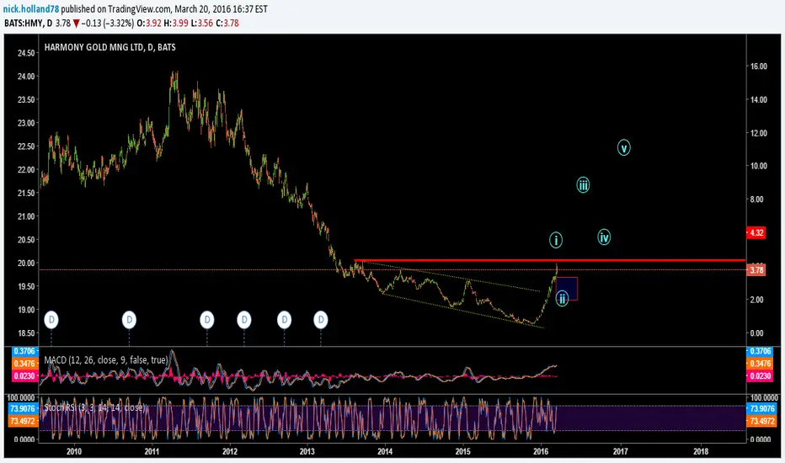Click the MACD (12, 26, close, 9) indicator label
Viewport: 785px width, 463px height.
(105, 360)
